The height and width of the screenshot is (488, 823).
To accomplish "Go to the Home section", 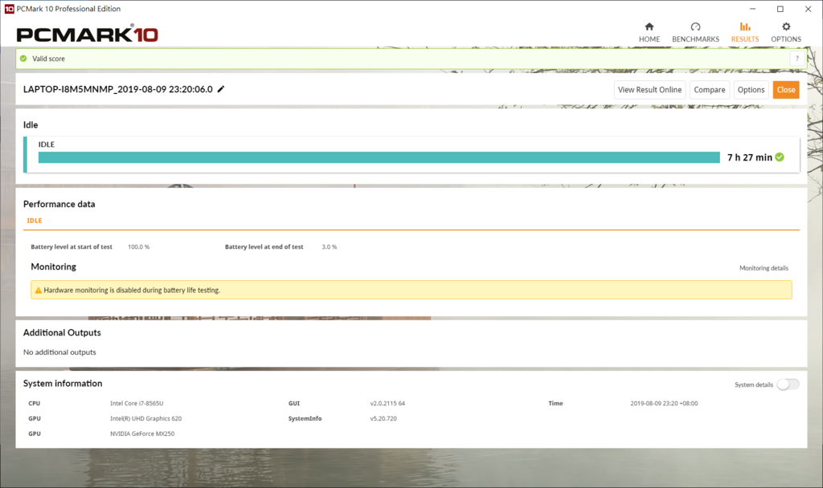I will tap(649, 32).
